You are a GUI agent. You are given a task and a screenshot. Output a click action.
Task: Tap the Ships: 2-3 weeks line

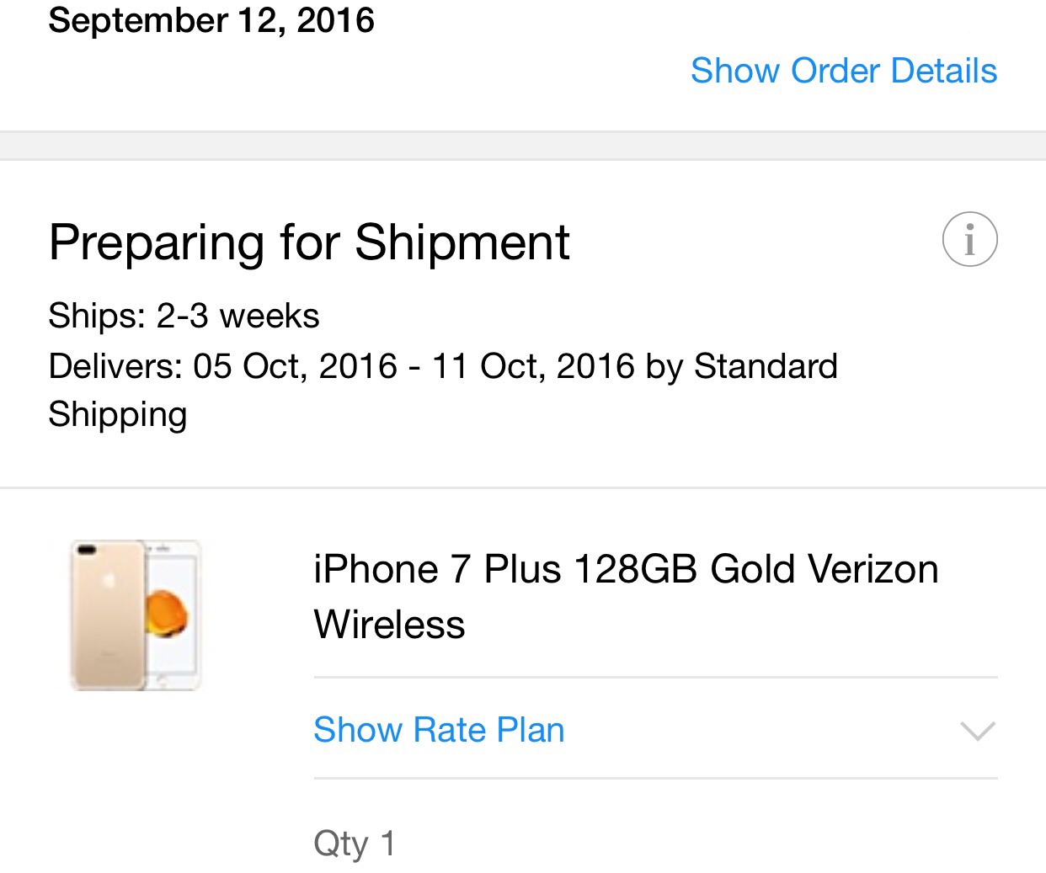tap(184, 316)
